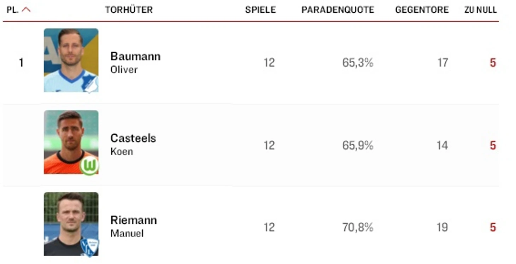Sort by the PARADENQUOTE column header
The width and height of the screenshot is (516, 264).
(338, 10)
